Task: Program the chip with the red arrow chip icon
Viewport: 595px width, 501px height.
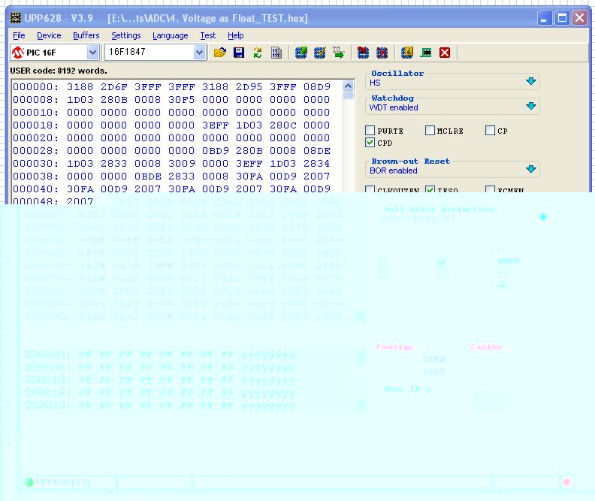Action: 363,53
